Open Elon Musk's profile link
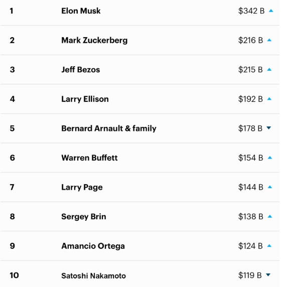This screenshot has width=289, height=287. [x=81, y=11]
